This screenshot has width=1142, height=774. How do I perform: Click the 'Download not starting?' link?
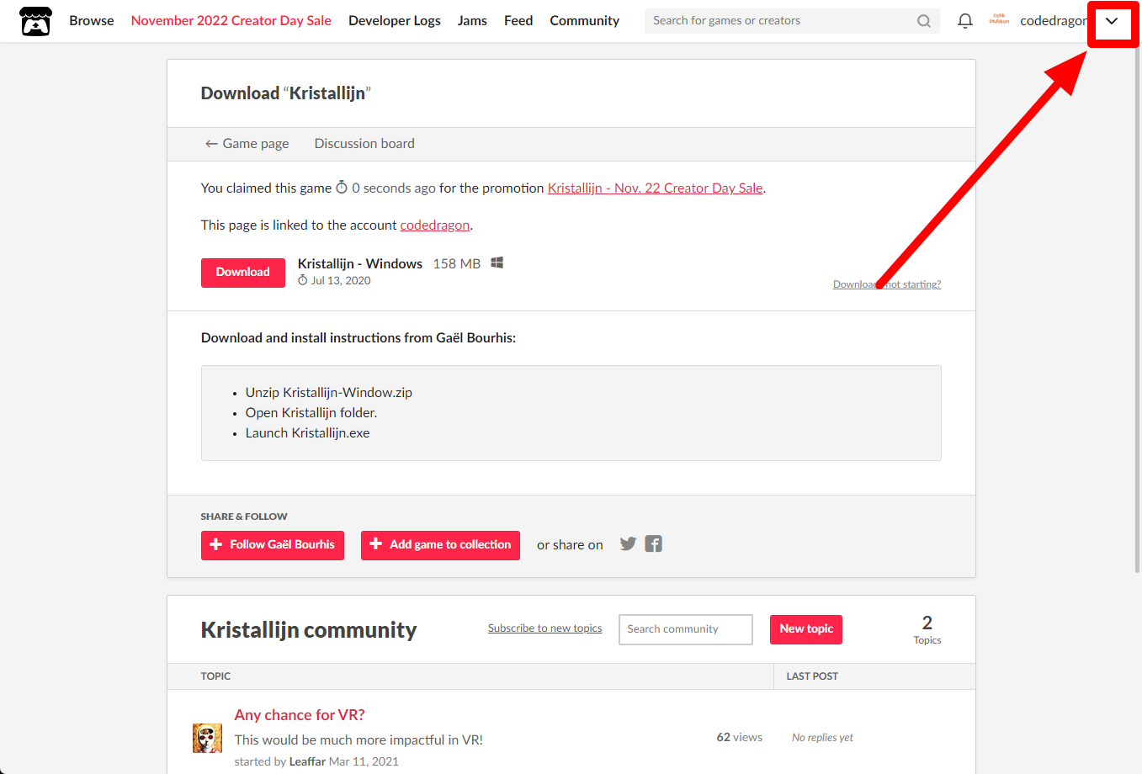tap(887, 284)
